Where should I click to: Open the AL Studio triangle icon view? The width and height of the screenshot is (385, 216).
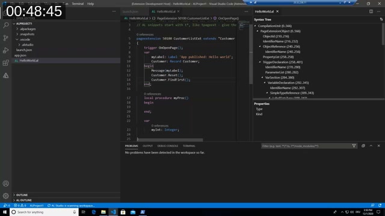[x=6, y=76]
